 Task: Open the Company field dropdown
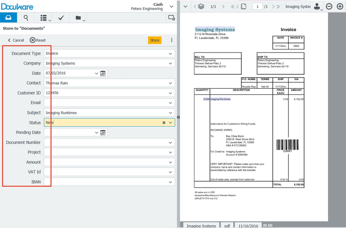coord(171,63)
